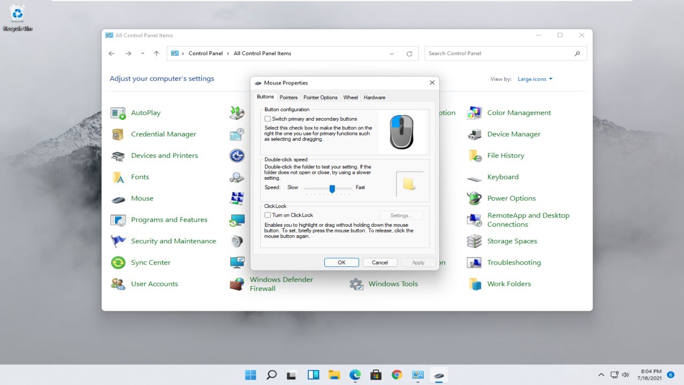Enable Switch primary and secondary buttons checkbox
Image resolution: width=684 pixels, height=385 pixels.
pos(268,119)
